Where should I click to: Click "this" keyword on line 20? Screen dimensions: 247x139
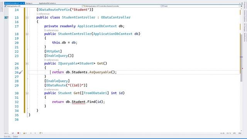point(56,42)
